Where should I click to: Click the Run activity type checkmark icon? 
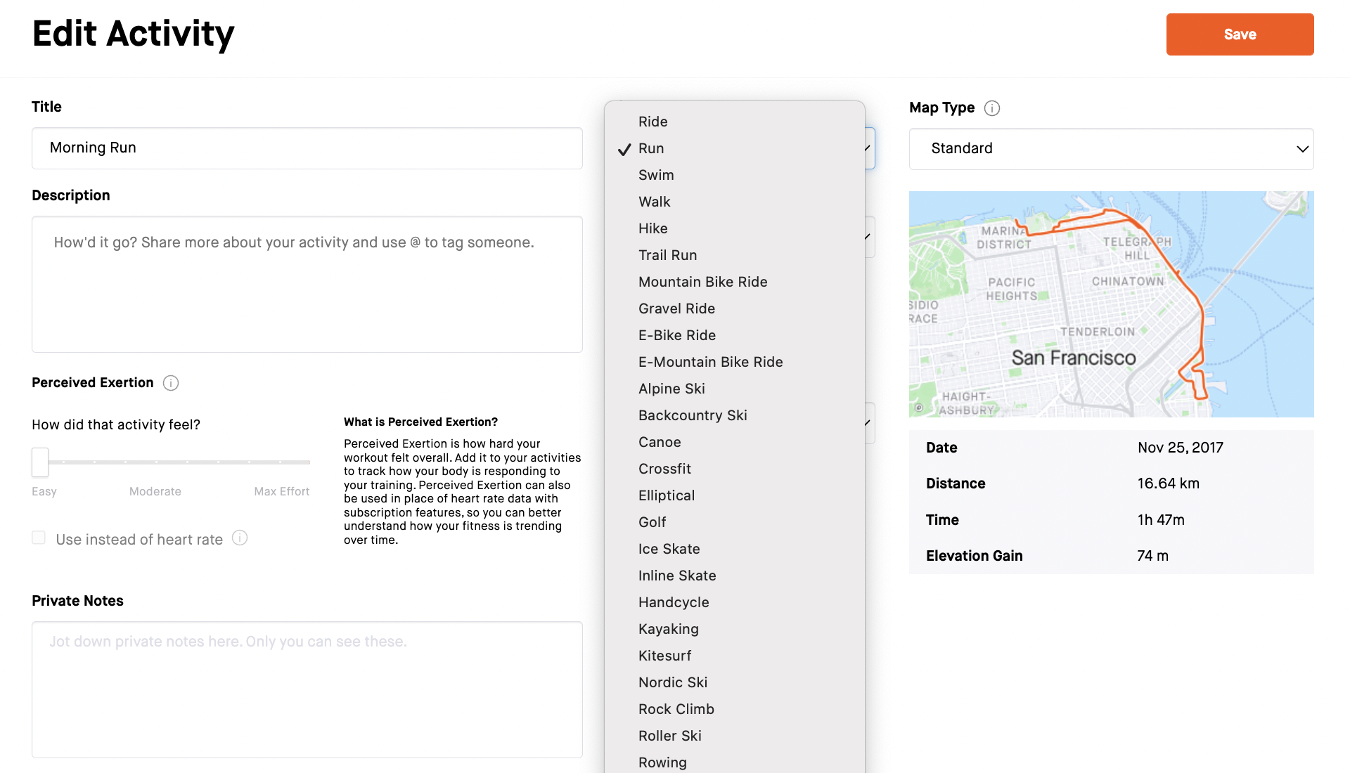coord(623,148)
